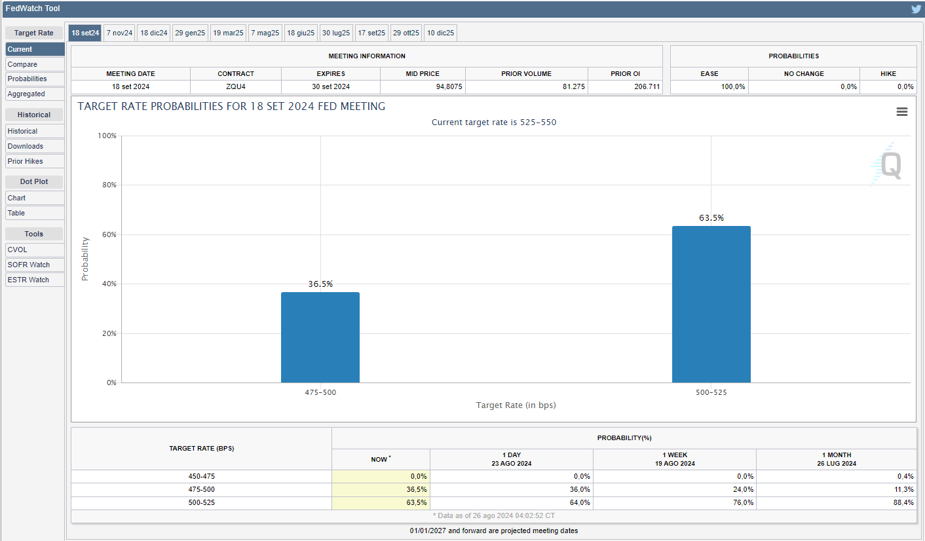Open ESTR Watch tool

click(x=35, y=280)
